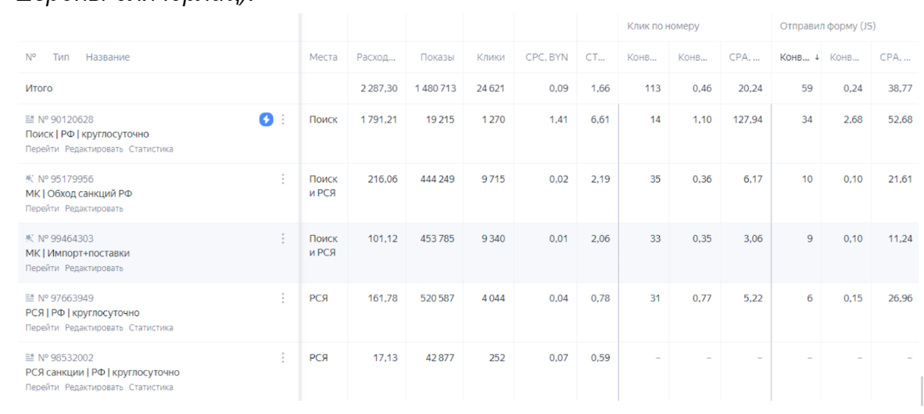Click the Места column header
The image size is (924, 414).
[x=323, y=57]
